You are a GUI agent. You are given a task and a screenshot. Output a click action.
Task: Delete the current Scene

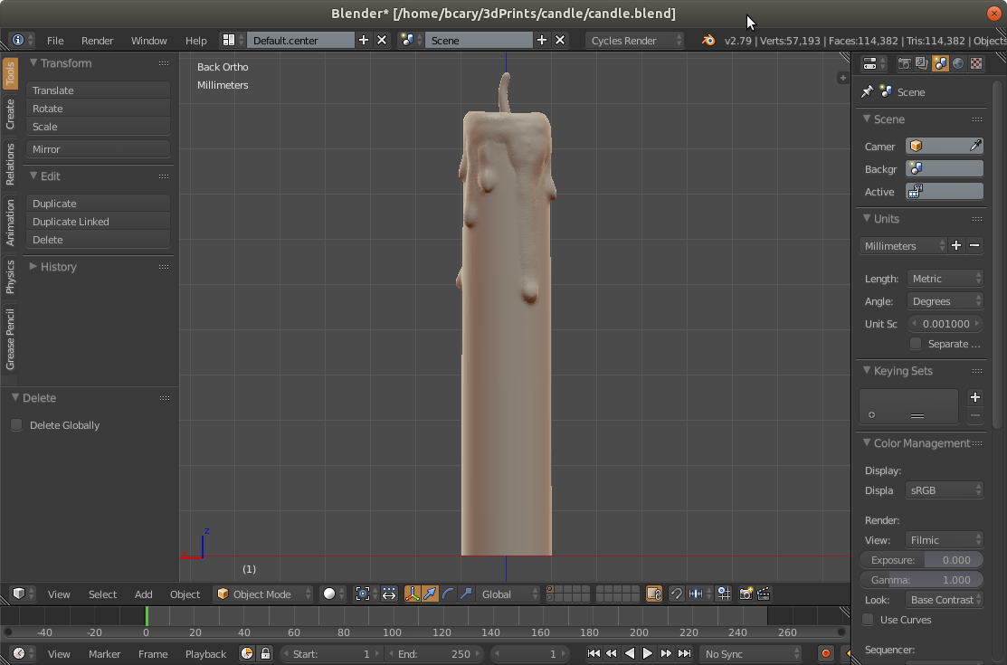coord(560,40)
